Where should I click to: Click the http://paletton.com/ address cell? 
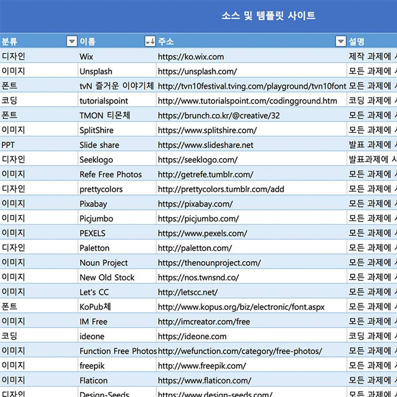click(x=251, y=247)
